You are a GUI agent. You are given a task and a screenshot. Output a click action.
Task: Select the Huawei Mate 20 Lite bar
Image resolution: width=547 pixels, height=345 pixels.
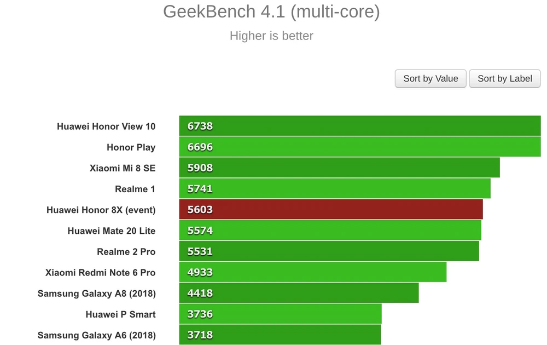coord(330,231)
